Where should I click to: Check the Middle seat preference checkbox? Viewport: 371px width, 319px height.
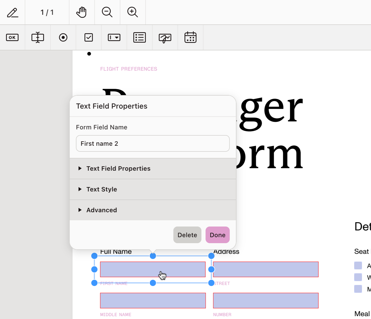click(x=358, y=288)
